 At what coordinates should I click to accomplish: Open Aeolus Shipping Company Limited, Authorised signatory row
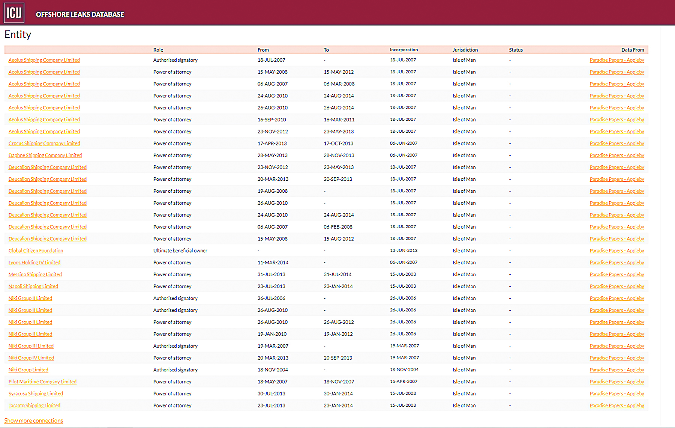point(44,60)
